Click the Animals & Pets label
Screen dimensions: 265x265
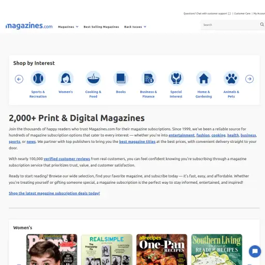point(231,94)
